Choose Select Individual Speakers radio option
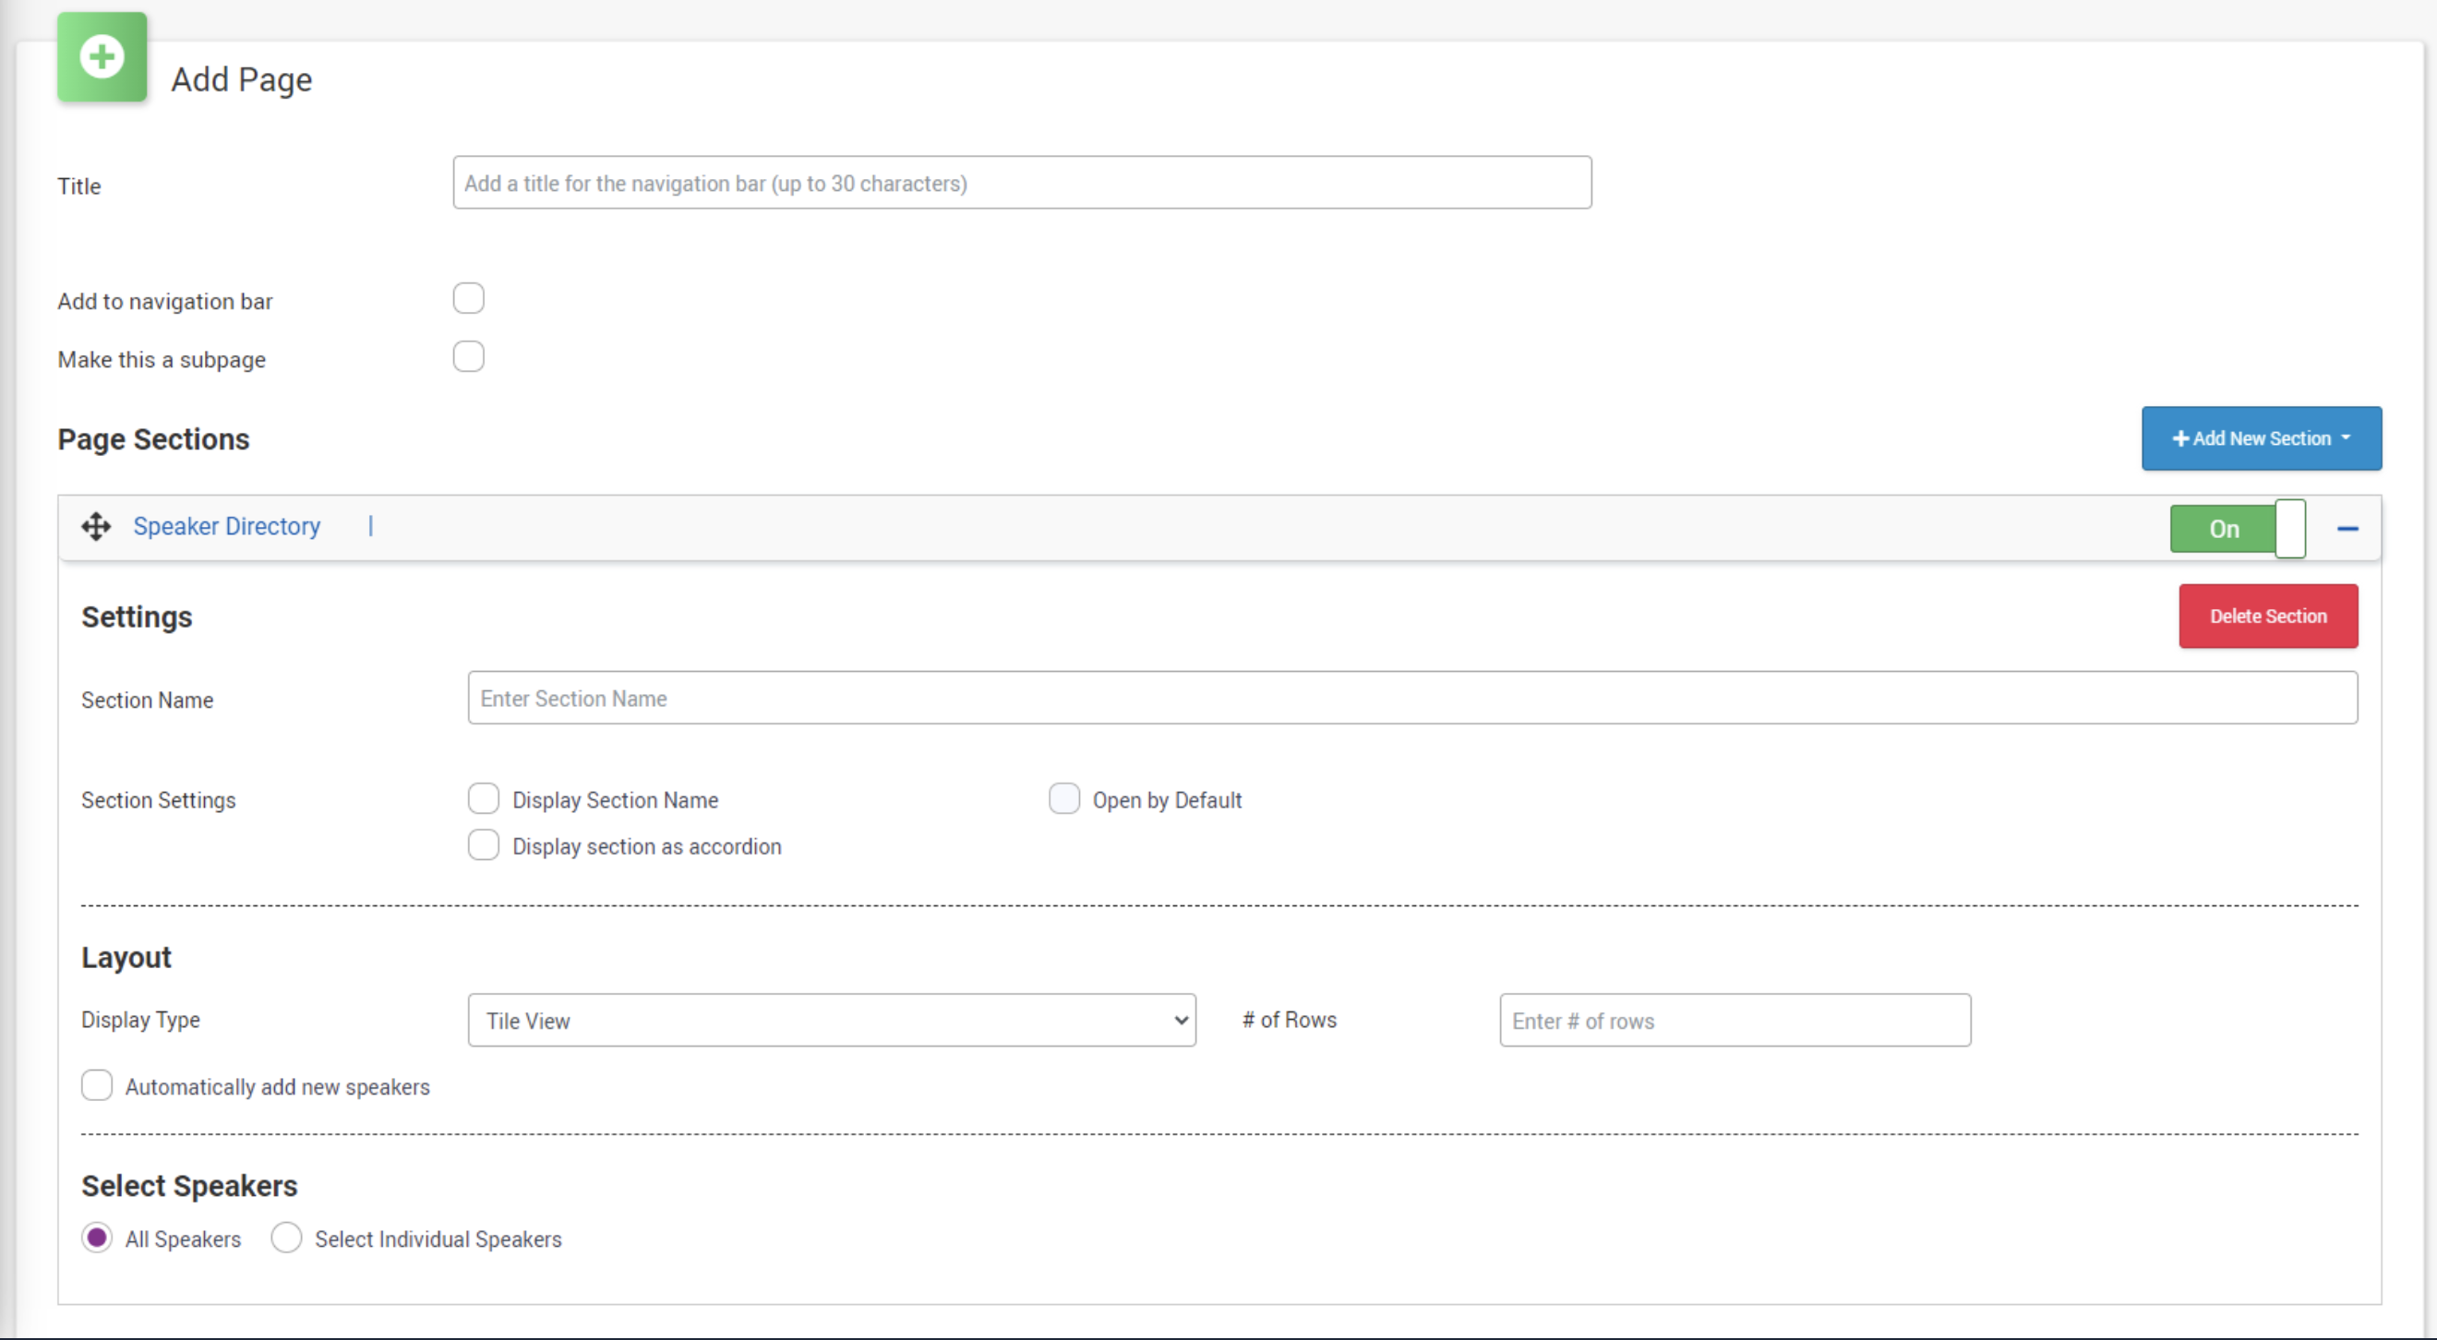This screenshot has height=1340, width=2437. click(x=287, y=1238)
